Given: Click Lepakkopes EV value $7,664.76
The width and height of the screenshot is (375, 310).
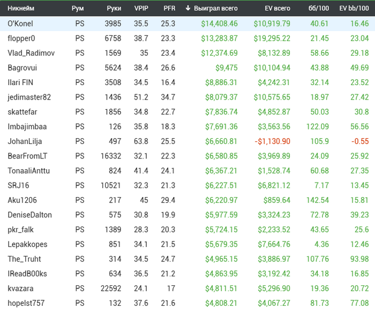Looking at the screenshot, I should tap(274, 245).
